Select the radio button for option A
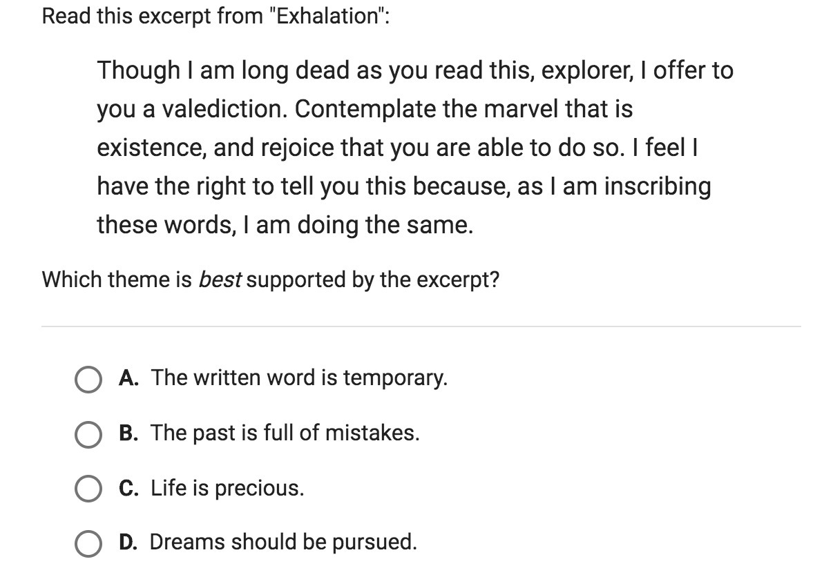 [88, 379]
